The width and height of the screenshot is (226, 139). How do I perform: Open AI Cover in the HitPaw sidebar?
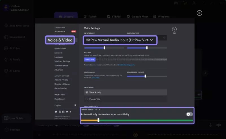(12, 71)
